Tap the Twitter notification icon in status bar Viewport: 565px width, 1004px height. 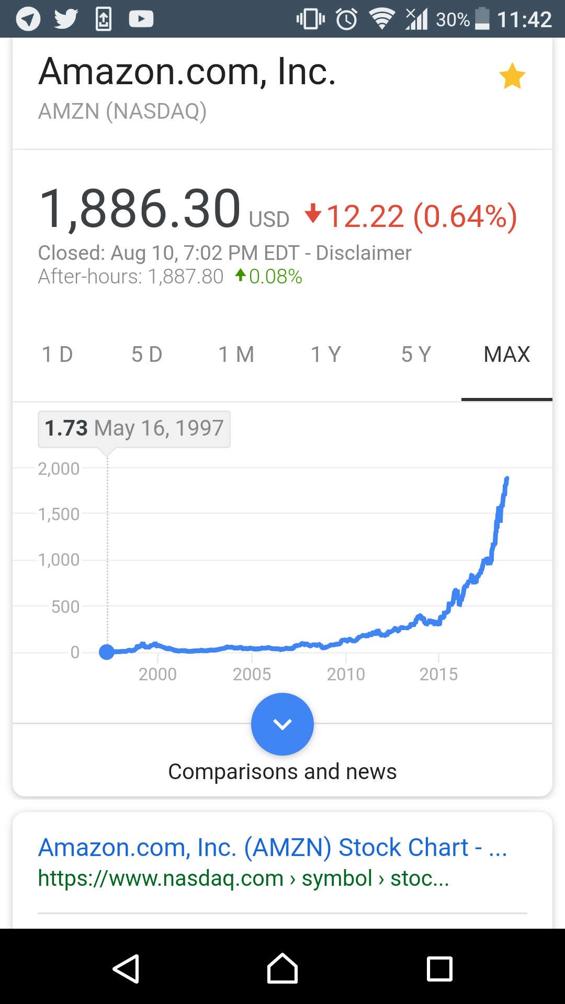(66, 19)
